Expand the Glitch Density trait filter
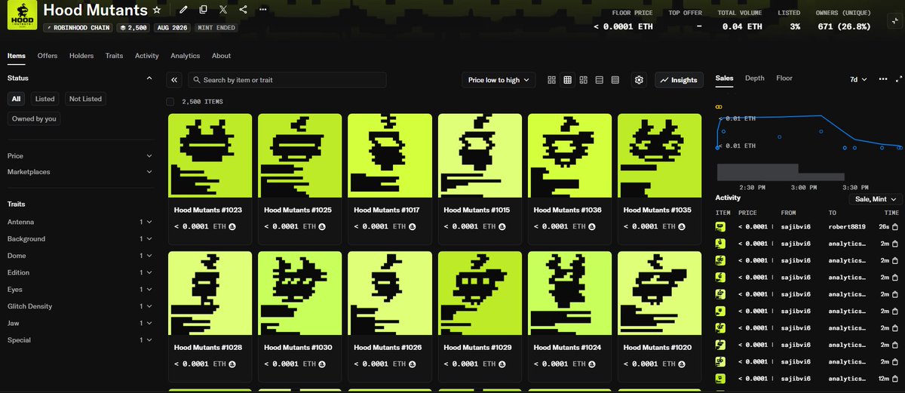Screen dimensions: 905x393 80,306
